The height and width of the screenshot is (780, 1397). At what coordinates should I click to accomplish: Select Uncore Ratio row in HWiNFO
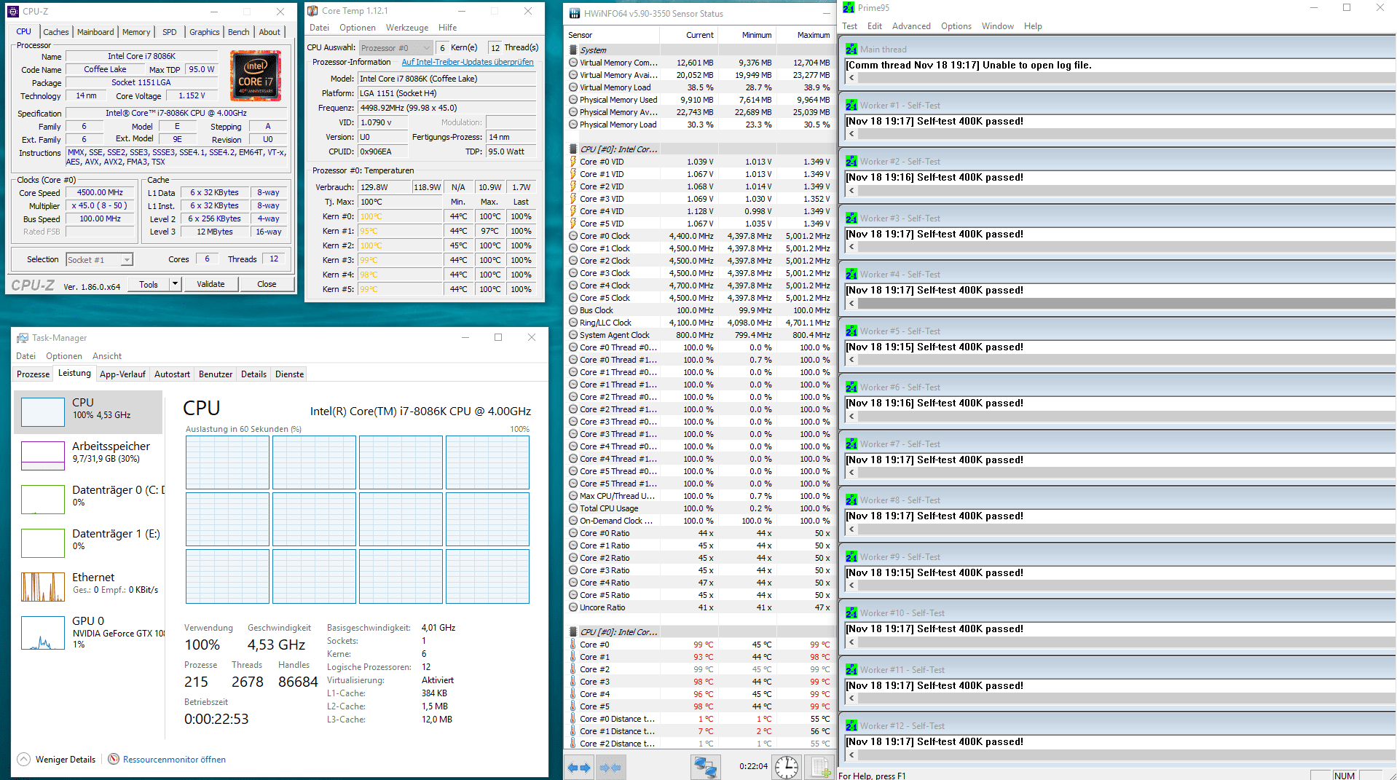[x=699, y=607]
